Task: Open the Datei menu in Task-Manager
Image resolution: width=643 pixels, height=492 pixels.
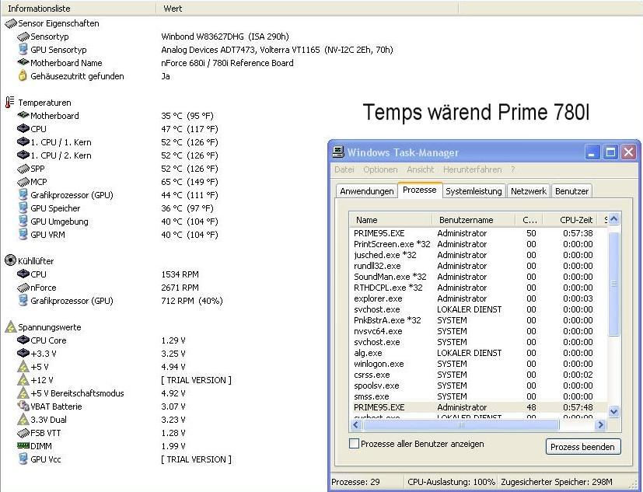Action: point(344,169)
